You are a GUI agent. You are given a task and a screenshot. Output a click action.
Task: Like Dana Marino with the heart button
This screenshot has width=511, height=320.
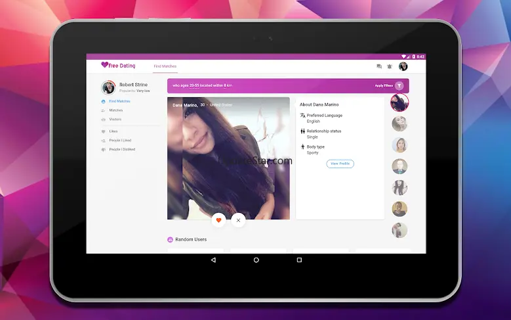[218, 220]
